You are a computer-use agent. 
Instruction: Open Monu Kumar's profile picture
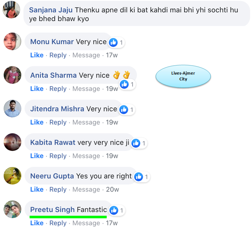point(12,42)
